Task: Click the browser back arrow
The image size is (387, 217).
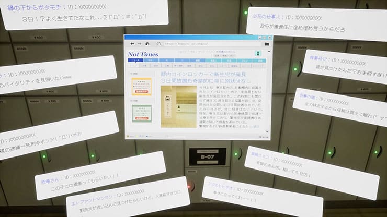Action: click(x=132, y=44)
